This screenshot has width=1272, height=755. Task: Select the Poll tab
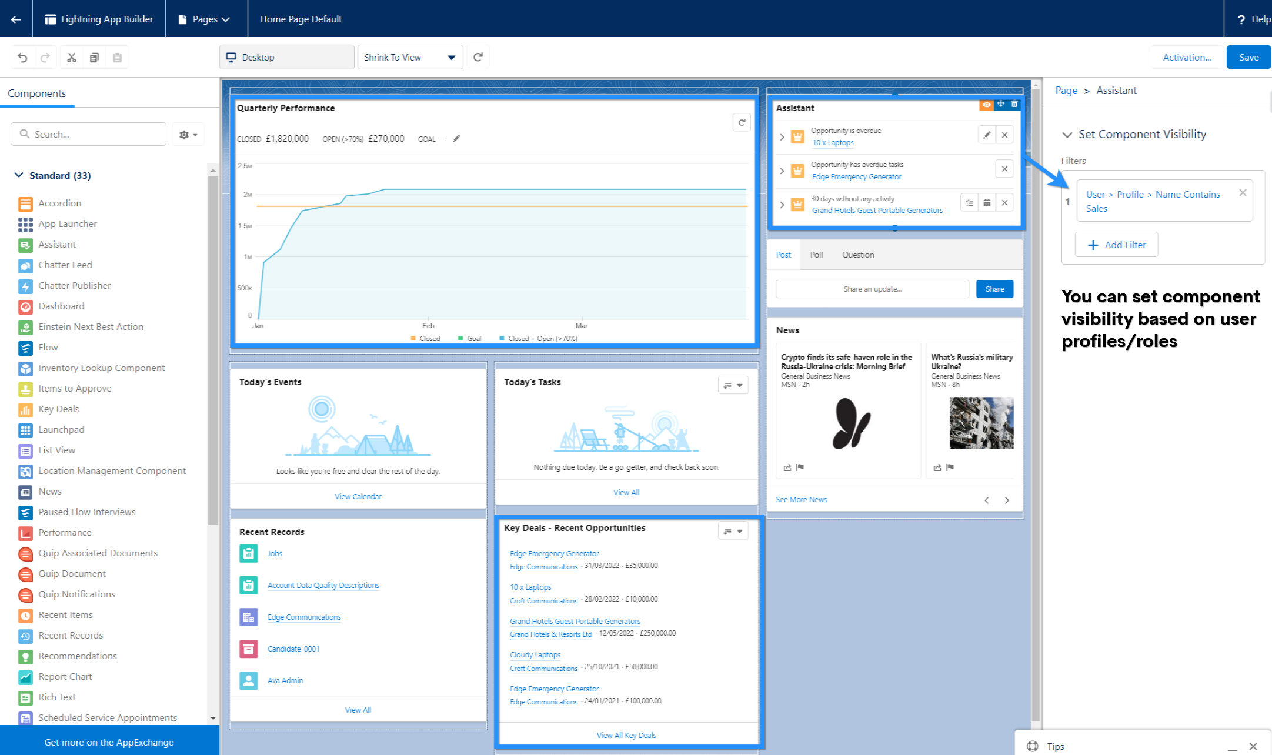816,255
